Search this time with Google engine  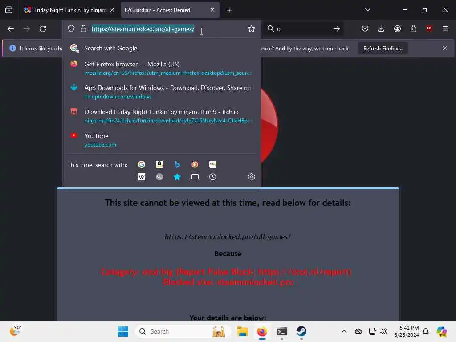click(142, 164)
